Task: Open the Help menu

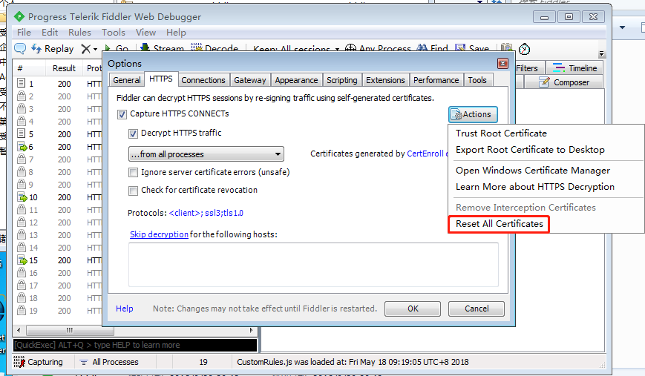Action: tap(176, 32)
